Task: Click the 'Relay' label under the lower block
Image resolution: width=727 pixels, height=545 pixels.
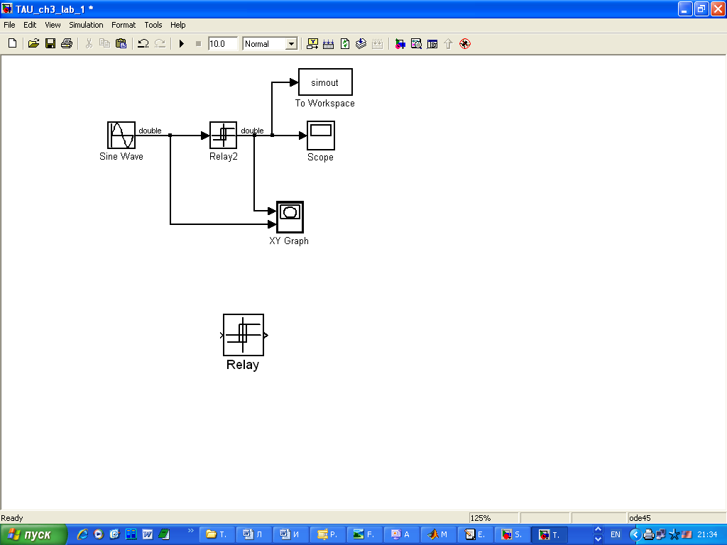Action: click(243, 365)
